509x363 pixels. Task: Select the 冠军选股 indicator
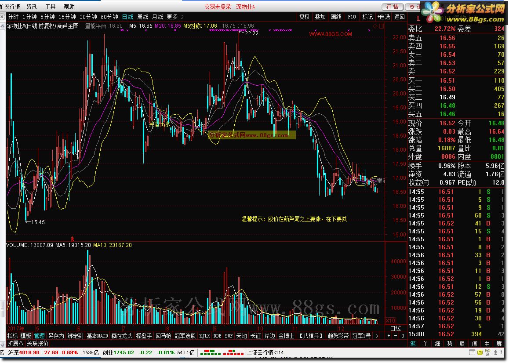[x=185, y=336]
